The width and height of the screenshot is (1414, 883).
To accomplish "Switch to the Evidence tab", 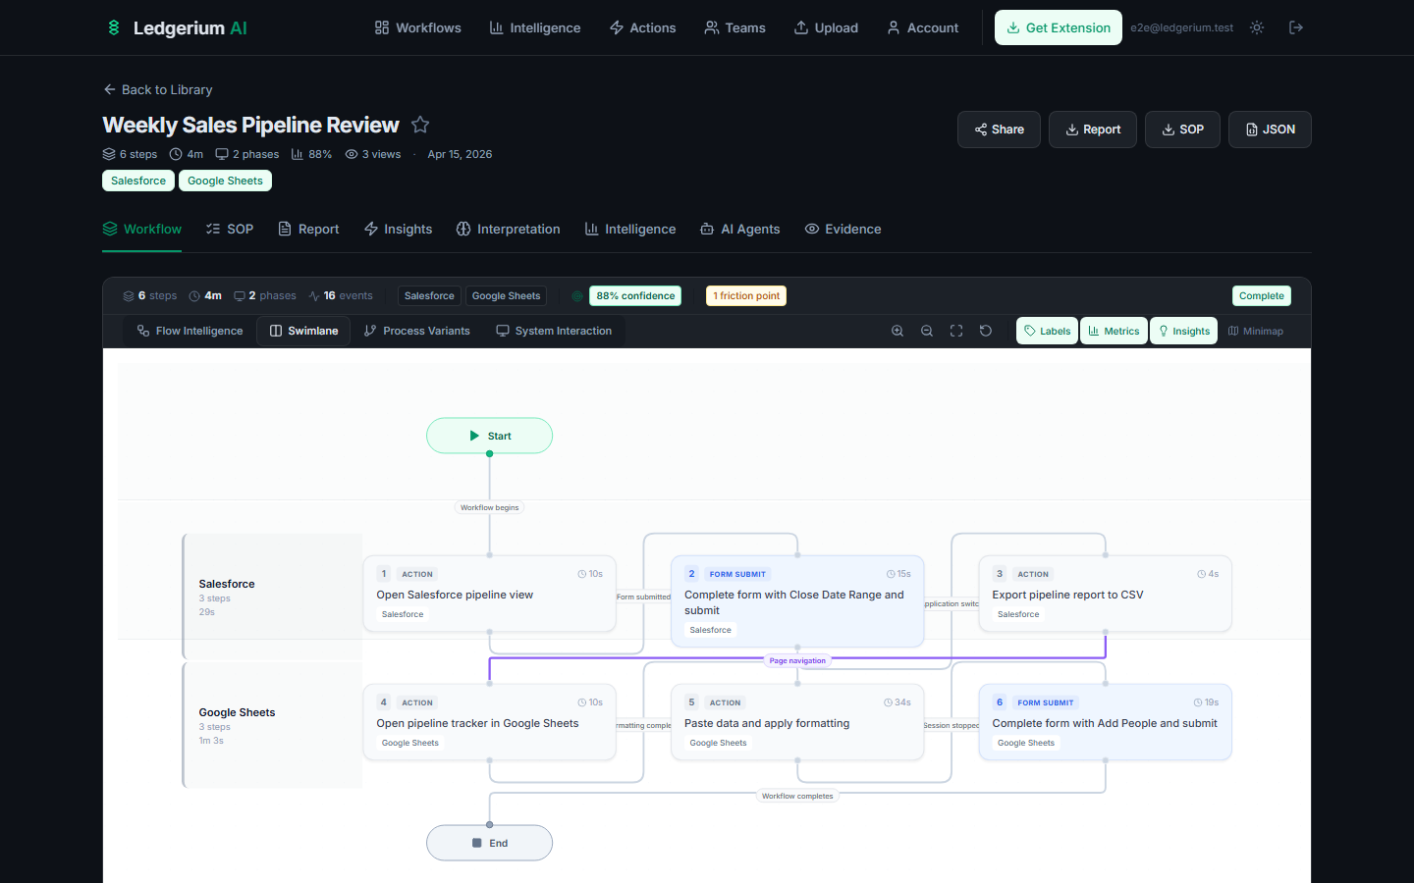I will [843, 229].
